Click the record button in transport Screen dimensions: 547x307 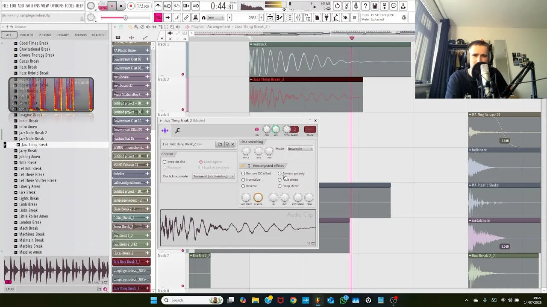pos(131,6)
